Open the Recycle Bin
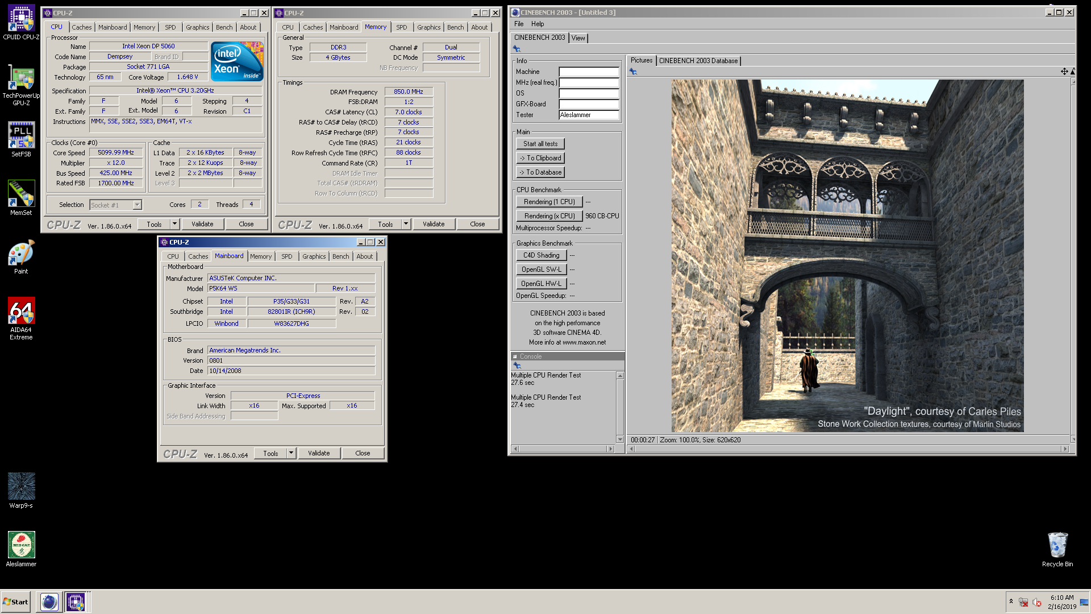 (x=1057, y=549)
